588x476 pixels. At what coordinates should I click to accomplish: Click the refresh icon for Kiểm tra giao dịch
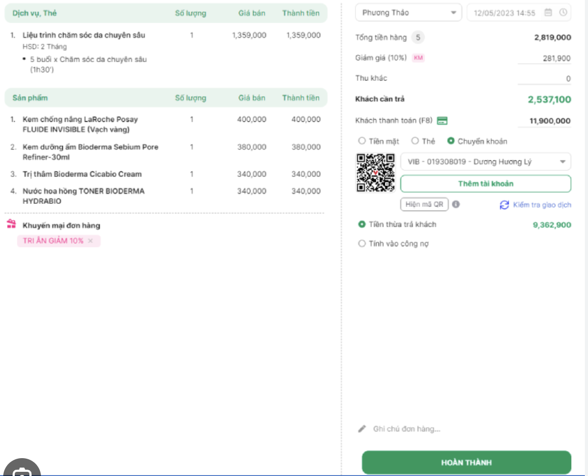coord(504,205)
